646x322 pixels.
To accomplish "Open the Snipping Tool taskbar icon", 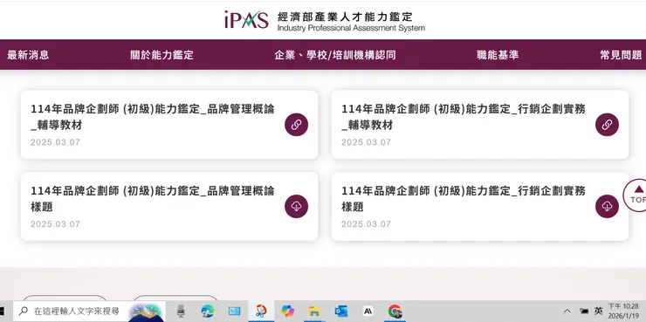I will (x=261, y=312).
